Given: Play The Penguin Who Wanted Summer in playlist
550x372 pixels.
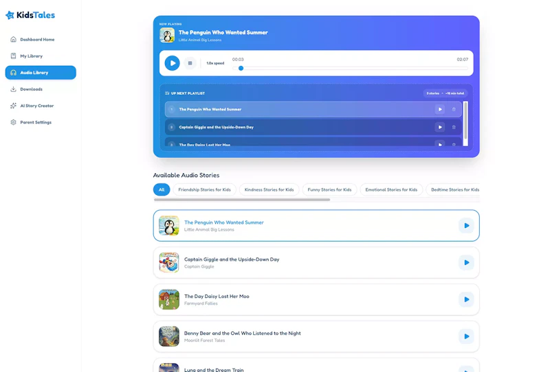Looking at the screenshot, I should (440, 109).
